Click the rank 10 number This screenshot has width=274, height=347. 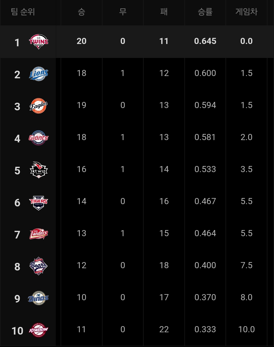[17, 331]
